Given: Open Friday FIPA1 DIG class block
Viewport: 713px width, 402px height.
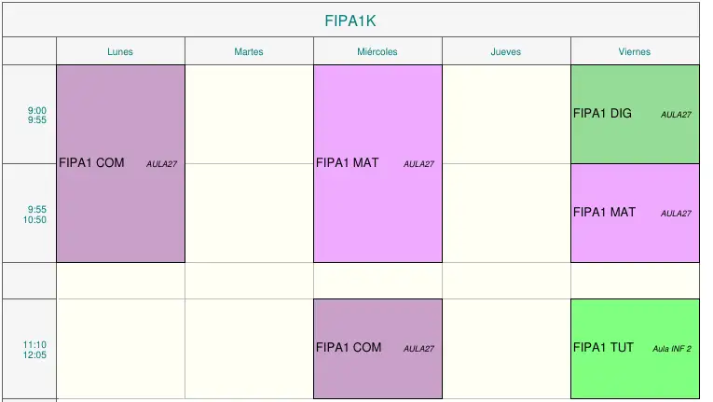Looking at the screenshot, I should [x=635, y=115].
